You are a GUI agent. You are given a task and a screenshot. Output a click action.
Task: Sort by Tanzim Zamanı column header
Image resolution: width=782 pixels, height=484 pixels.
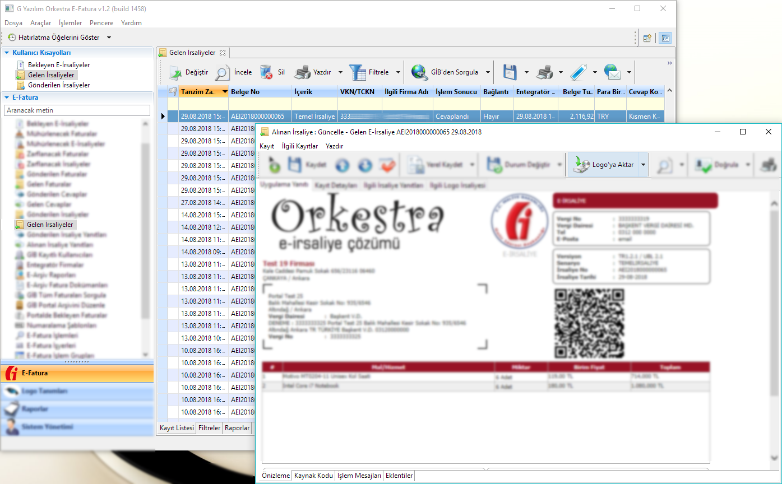[200, 91]
